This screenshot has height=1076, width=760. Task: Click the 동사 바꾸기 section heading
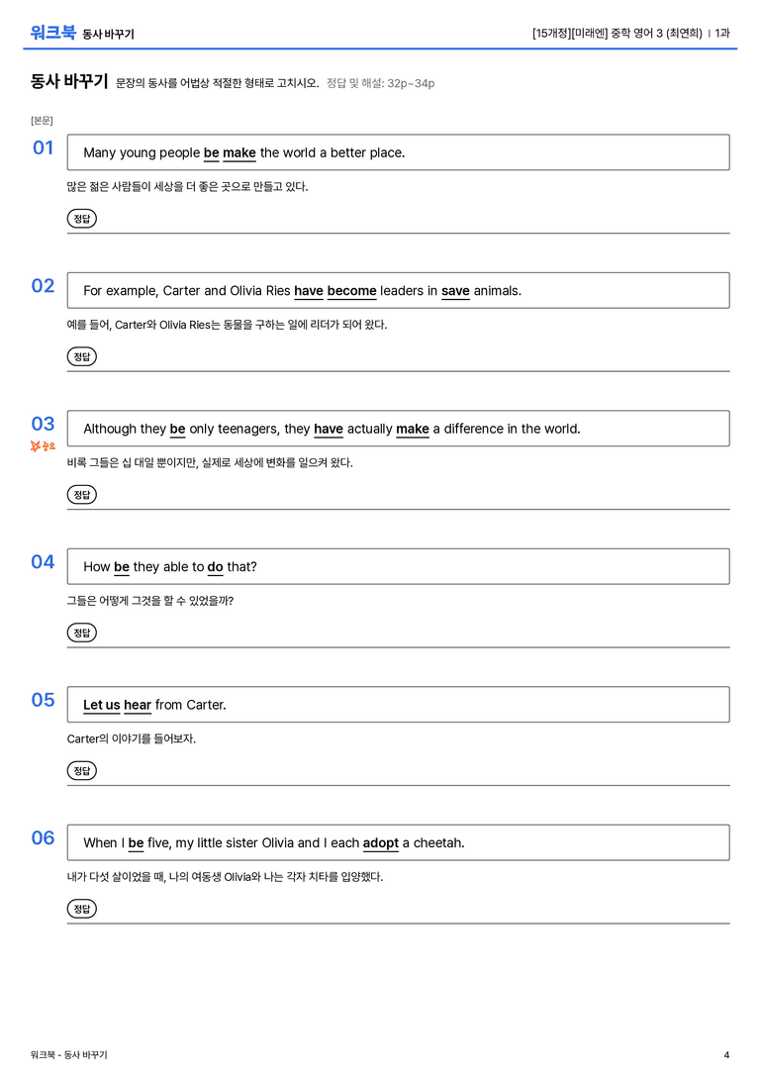pyautogui.click(x=69, y=81)
